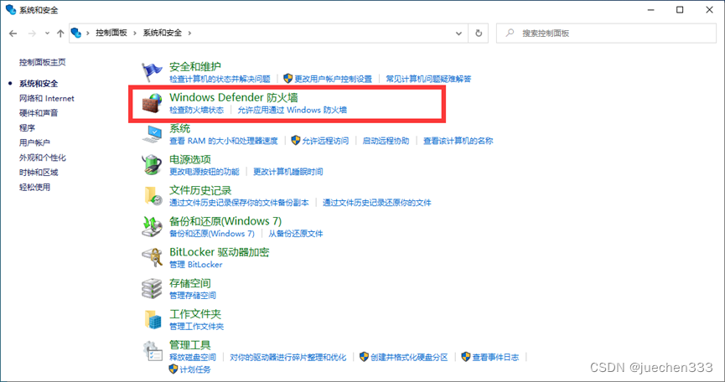Click the 控制面板 breadcrumb segment

click(x=111, y=33)
